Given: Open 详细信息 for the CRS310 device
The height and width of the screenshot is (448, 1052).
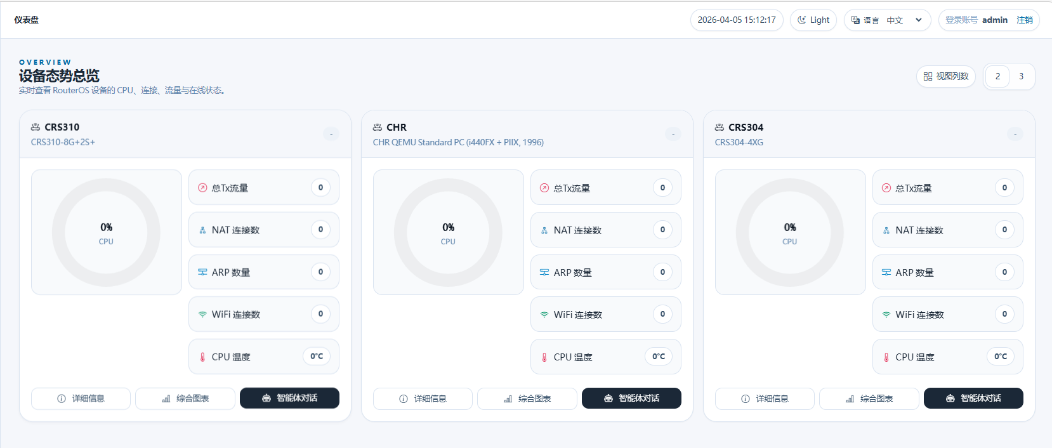Looking at the screenshot, I should pos(81,399).
